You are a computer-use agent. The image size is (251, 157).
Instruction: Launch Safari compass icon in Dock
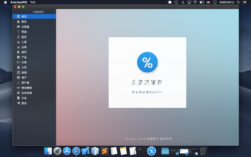click(76, 151)
